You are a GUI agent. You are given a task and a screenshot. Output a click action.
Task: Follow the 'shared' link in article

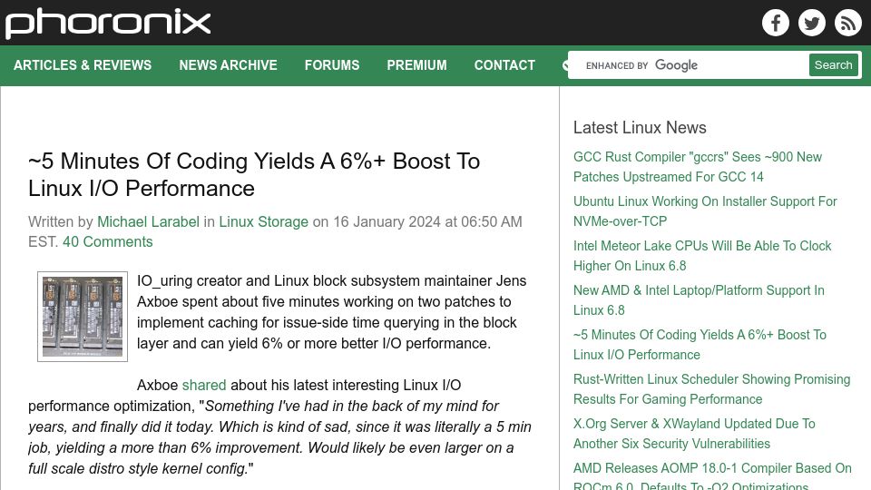tap(204, 385)
